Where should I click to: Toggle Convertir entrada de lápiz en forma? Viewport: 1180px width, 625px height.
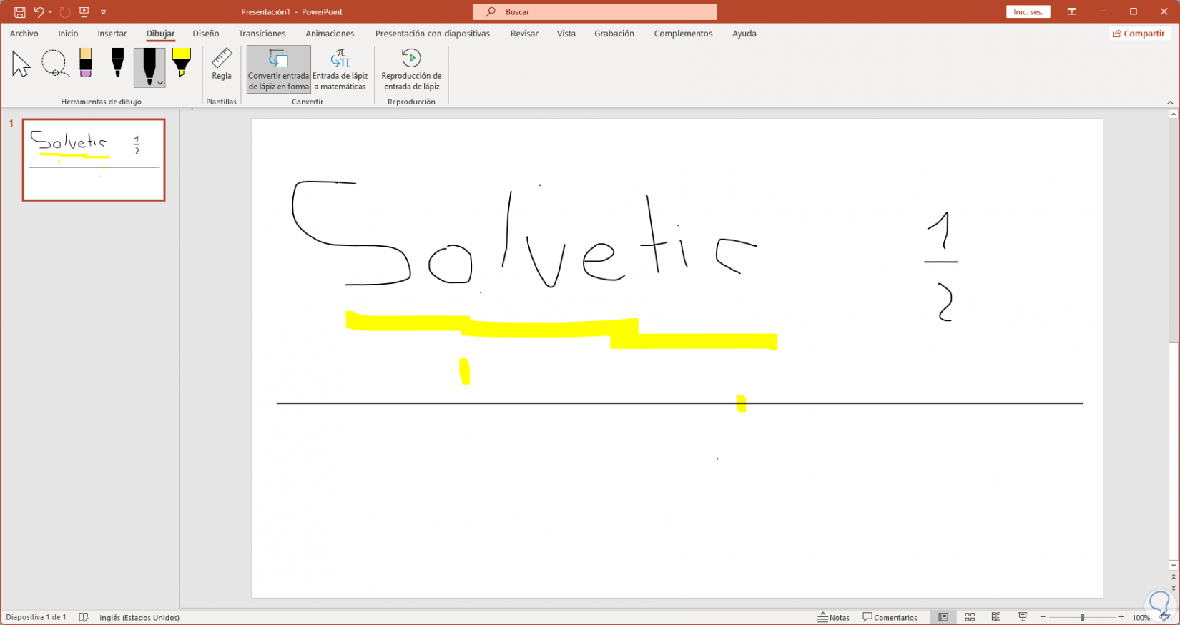[x=279, y=69]
